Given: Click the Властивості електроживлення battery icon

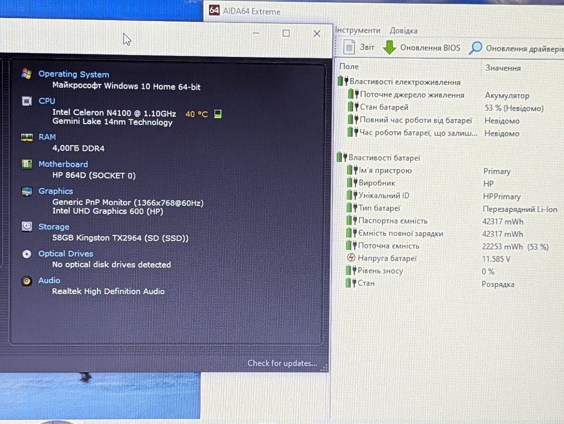Looking at the screenshot, I should (x=343, y=81).
